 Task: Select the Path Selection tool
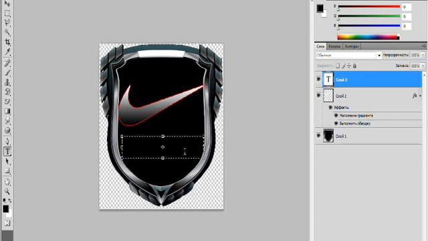(x=7, y=161)
